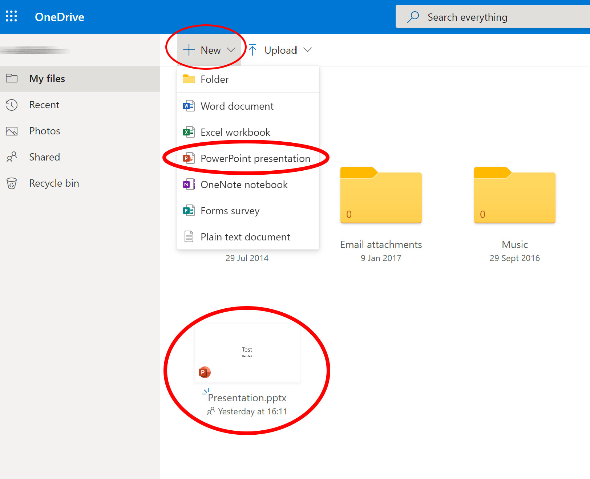Screen dimensions: 590x479
Task: Create a new Excel workbook
Action: click(x=248, y=132)
